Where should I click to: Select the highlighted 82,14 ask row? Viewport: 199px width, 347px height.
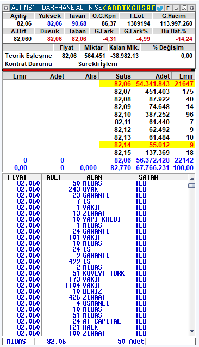[146, 145]
